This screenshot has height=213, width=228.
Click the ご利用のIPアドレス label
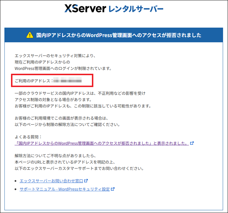pyautogui.click(x=34, y=81)
